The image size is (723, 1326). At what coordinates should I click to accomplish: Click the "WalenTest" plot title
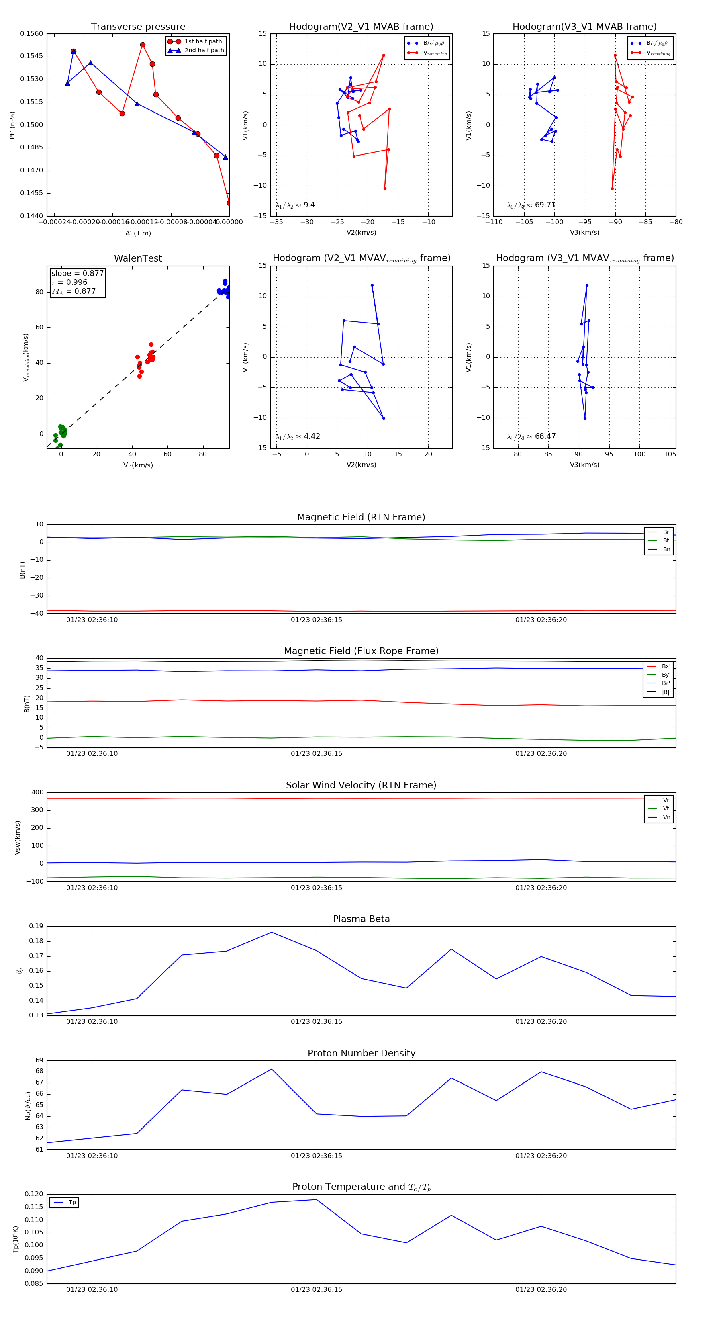click(138, 258)
